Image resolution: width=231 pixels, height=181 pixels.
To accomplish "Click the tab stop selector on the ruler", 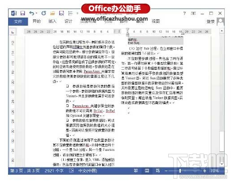I will point(13,32).
